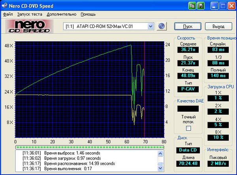The image size is (237, 175).
Task: Click the copy icon in title bar
Action: click(192, 6)
